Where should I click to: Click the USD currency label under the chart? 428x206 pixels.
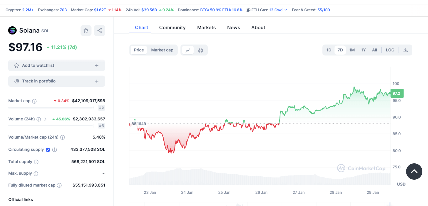(401, 184)
